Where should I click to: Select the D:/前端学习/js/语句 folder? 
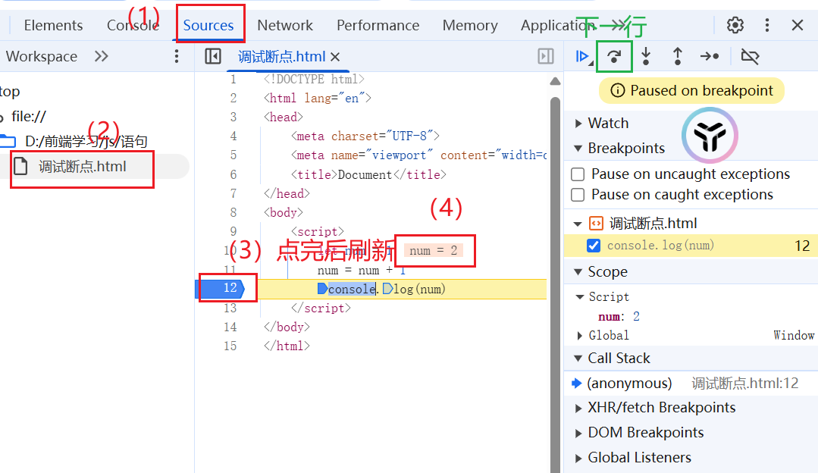pos(86,141)
